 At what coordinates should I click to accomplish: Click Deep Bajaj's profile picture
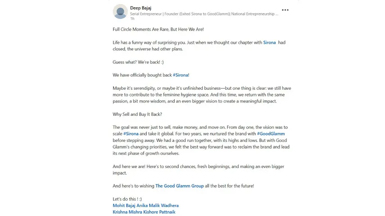(120, 12)
